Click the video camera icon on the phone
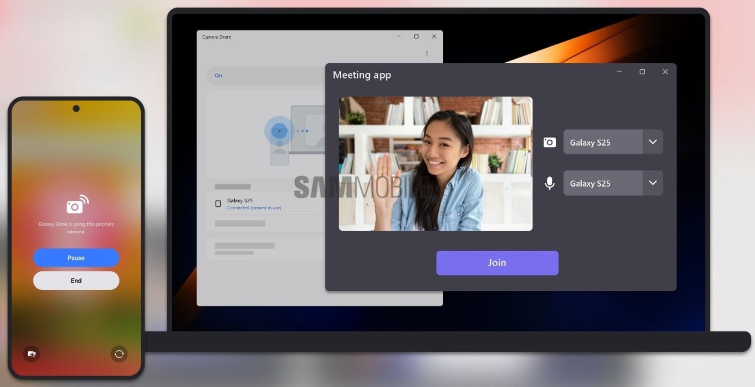Image resolution: width=755 pixels, height=387 pixels. coord(31,354)
